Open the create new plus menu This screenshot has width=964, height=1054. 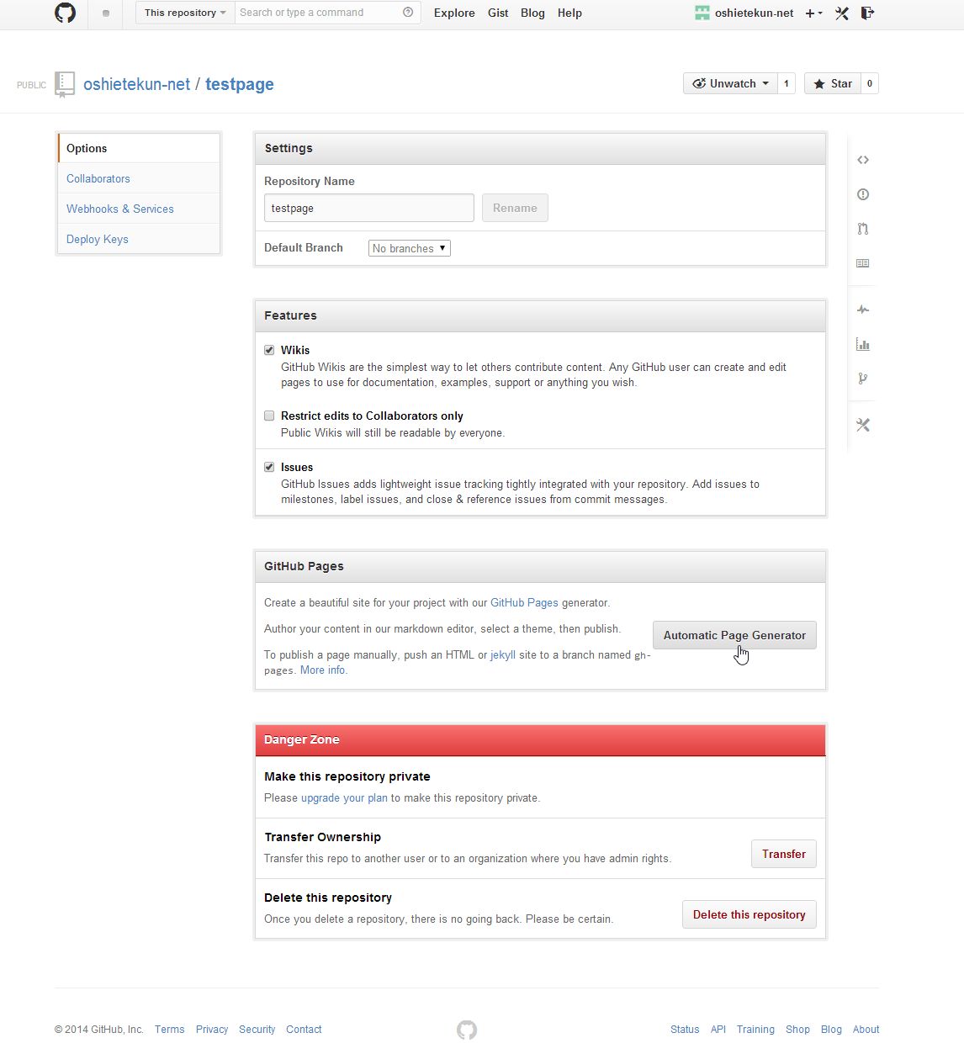(x=813, y=13)
